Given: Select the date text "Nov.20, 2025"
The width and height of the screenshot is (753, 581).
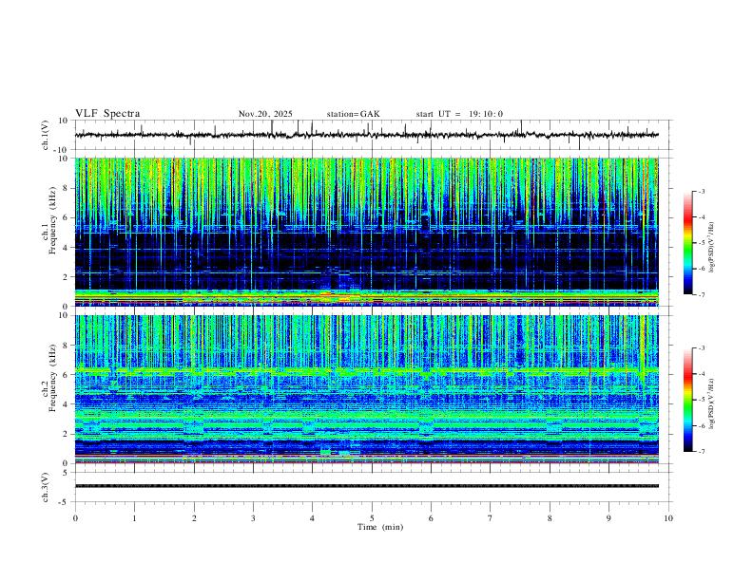Looking at the screenshot, I should tap(265, 114).
